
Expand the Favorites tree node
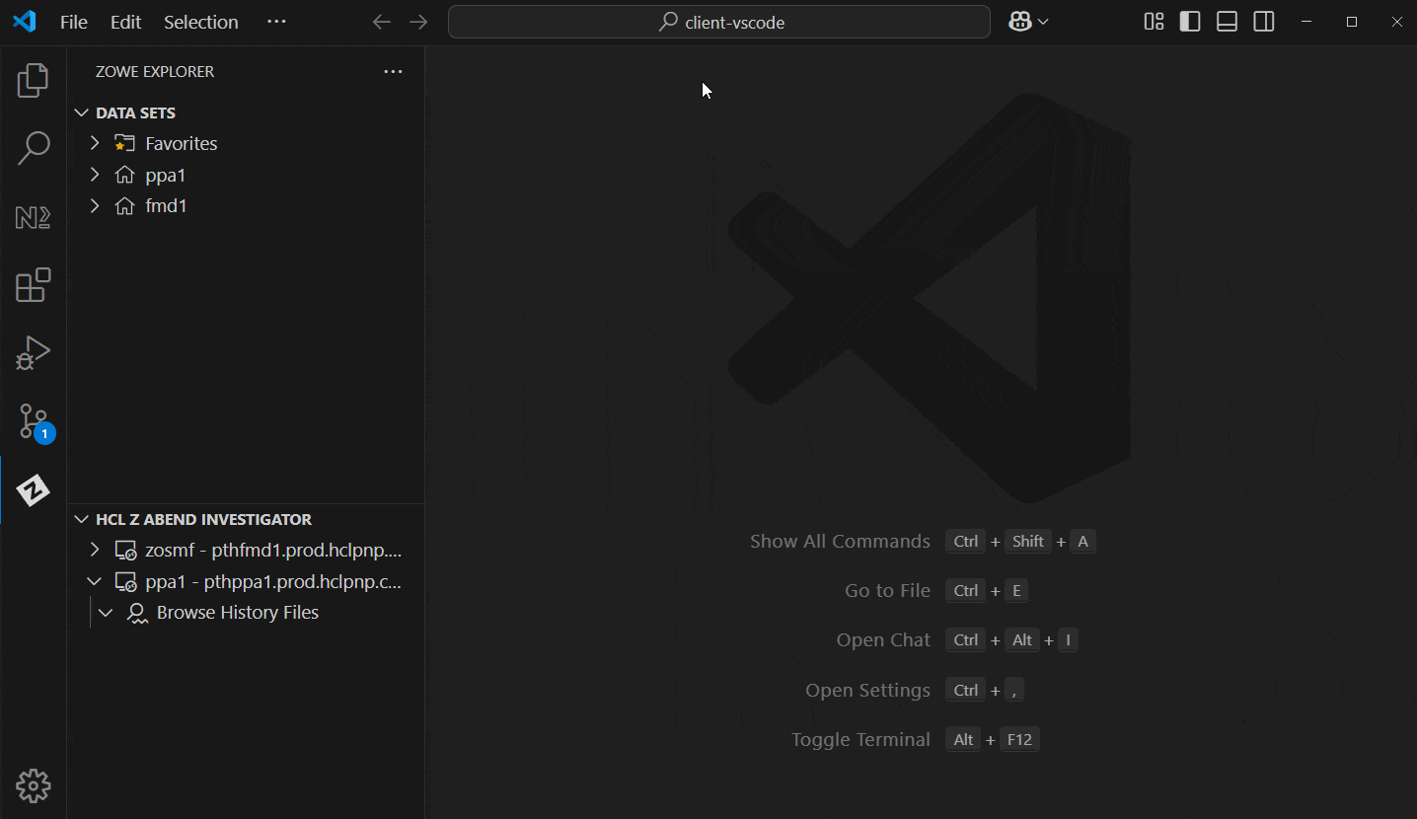click(x=95, y=143)
